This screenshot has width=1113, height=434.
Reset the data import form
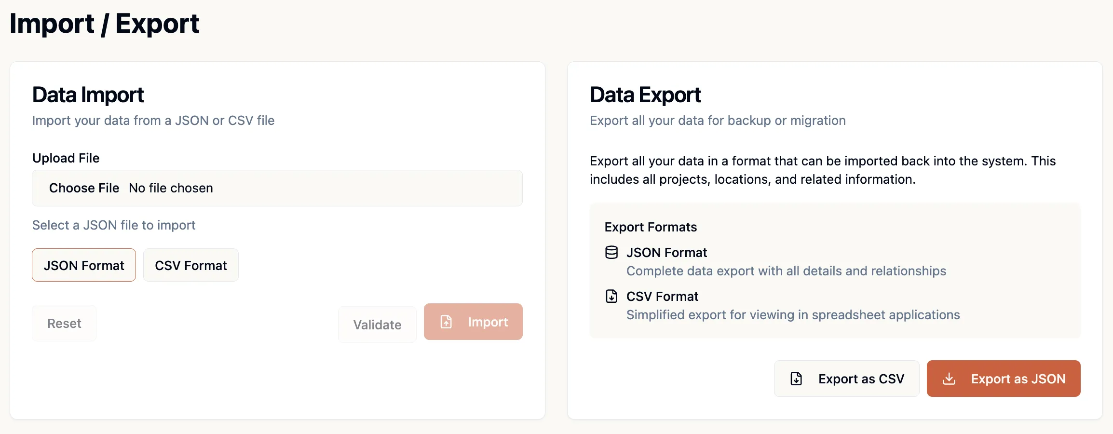pyautogui.click(x=64, y=323)
